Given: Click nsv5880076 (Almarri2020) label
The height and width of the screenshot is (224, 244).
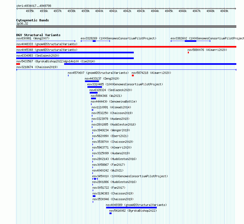Looking at the screenshot, I should pos(207,50).
